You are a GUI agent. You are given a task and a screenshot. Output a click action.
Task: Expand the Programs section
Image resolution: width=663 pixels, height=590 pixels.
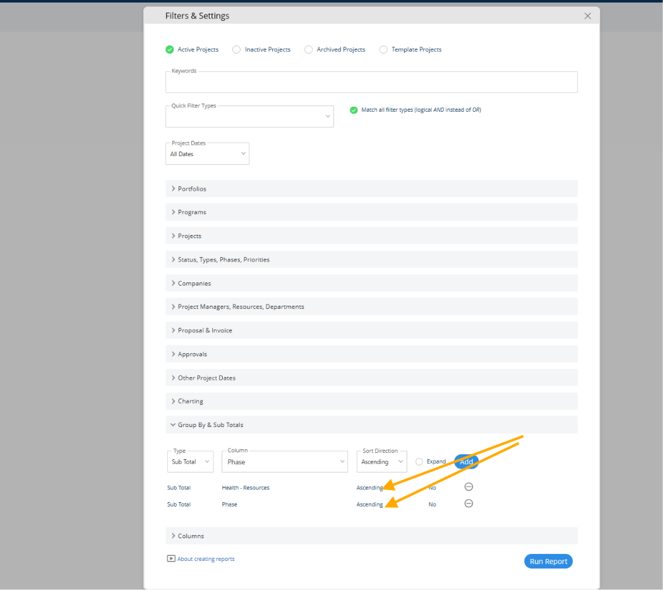pyautogui.click(x=371, y=212)
